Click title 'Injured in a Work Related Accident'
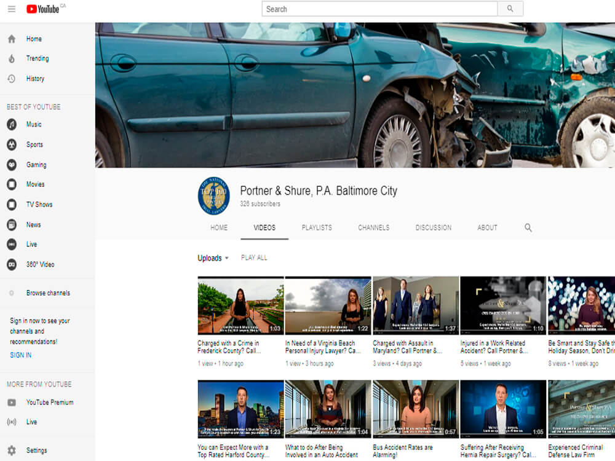 tap(494, 347)
